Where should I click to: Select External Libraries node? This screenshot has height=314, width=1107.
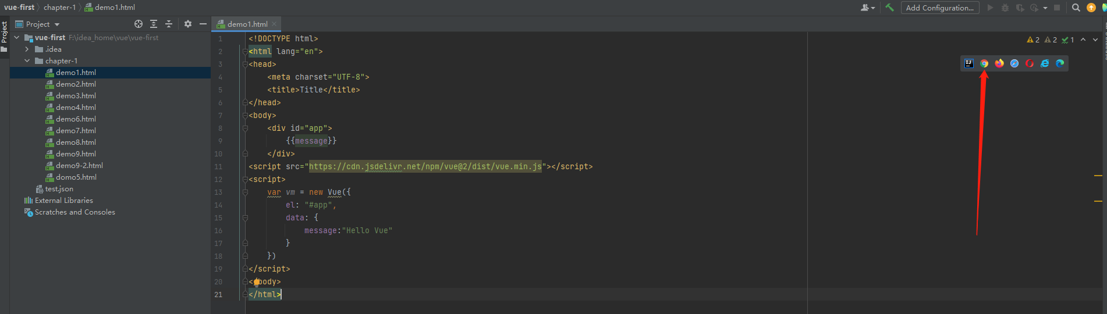click(63, 200)
